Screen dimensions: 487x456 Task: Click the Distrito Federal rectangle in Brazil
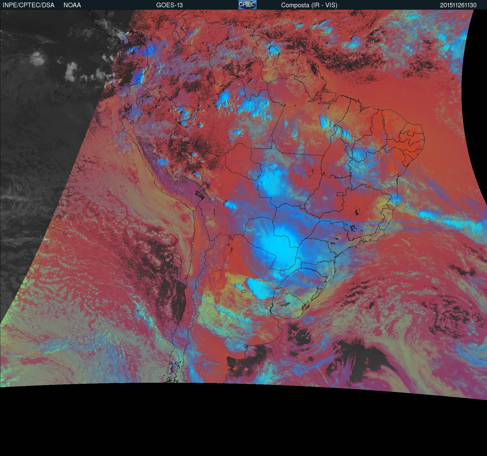point(340,194)
